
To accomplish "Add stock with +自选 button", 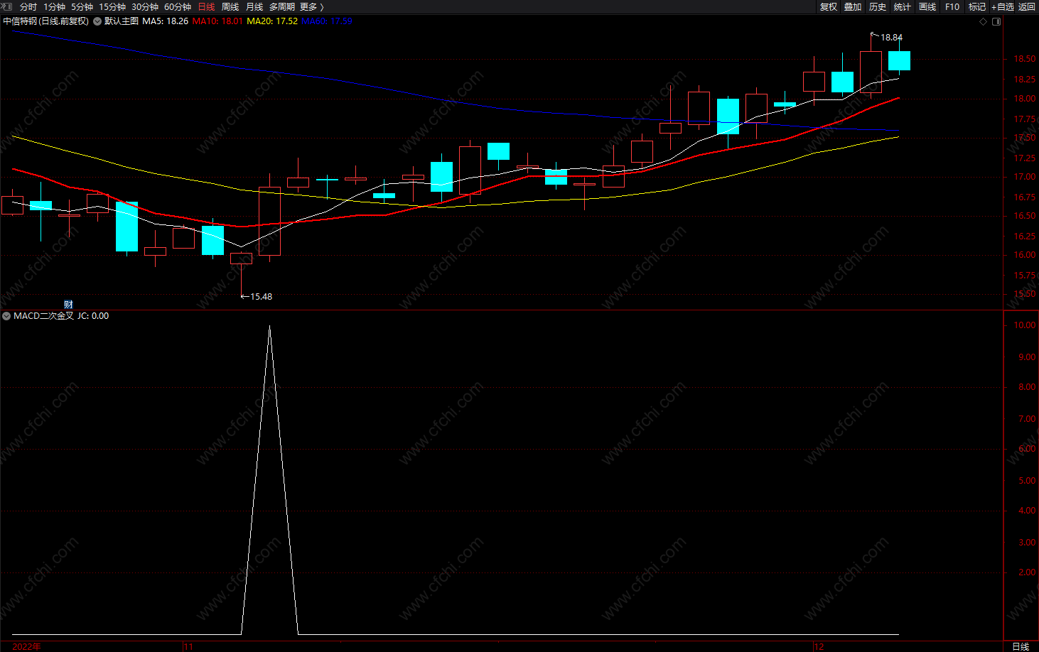I will pyautogui.click(x=1003, y=6).
